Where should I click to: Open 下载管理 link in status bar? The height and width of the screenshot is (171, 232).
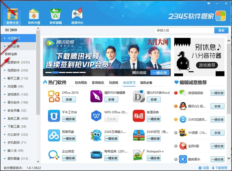tap(219, 168)
